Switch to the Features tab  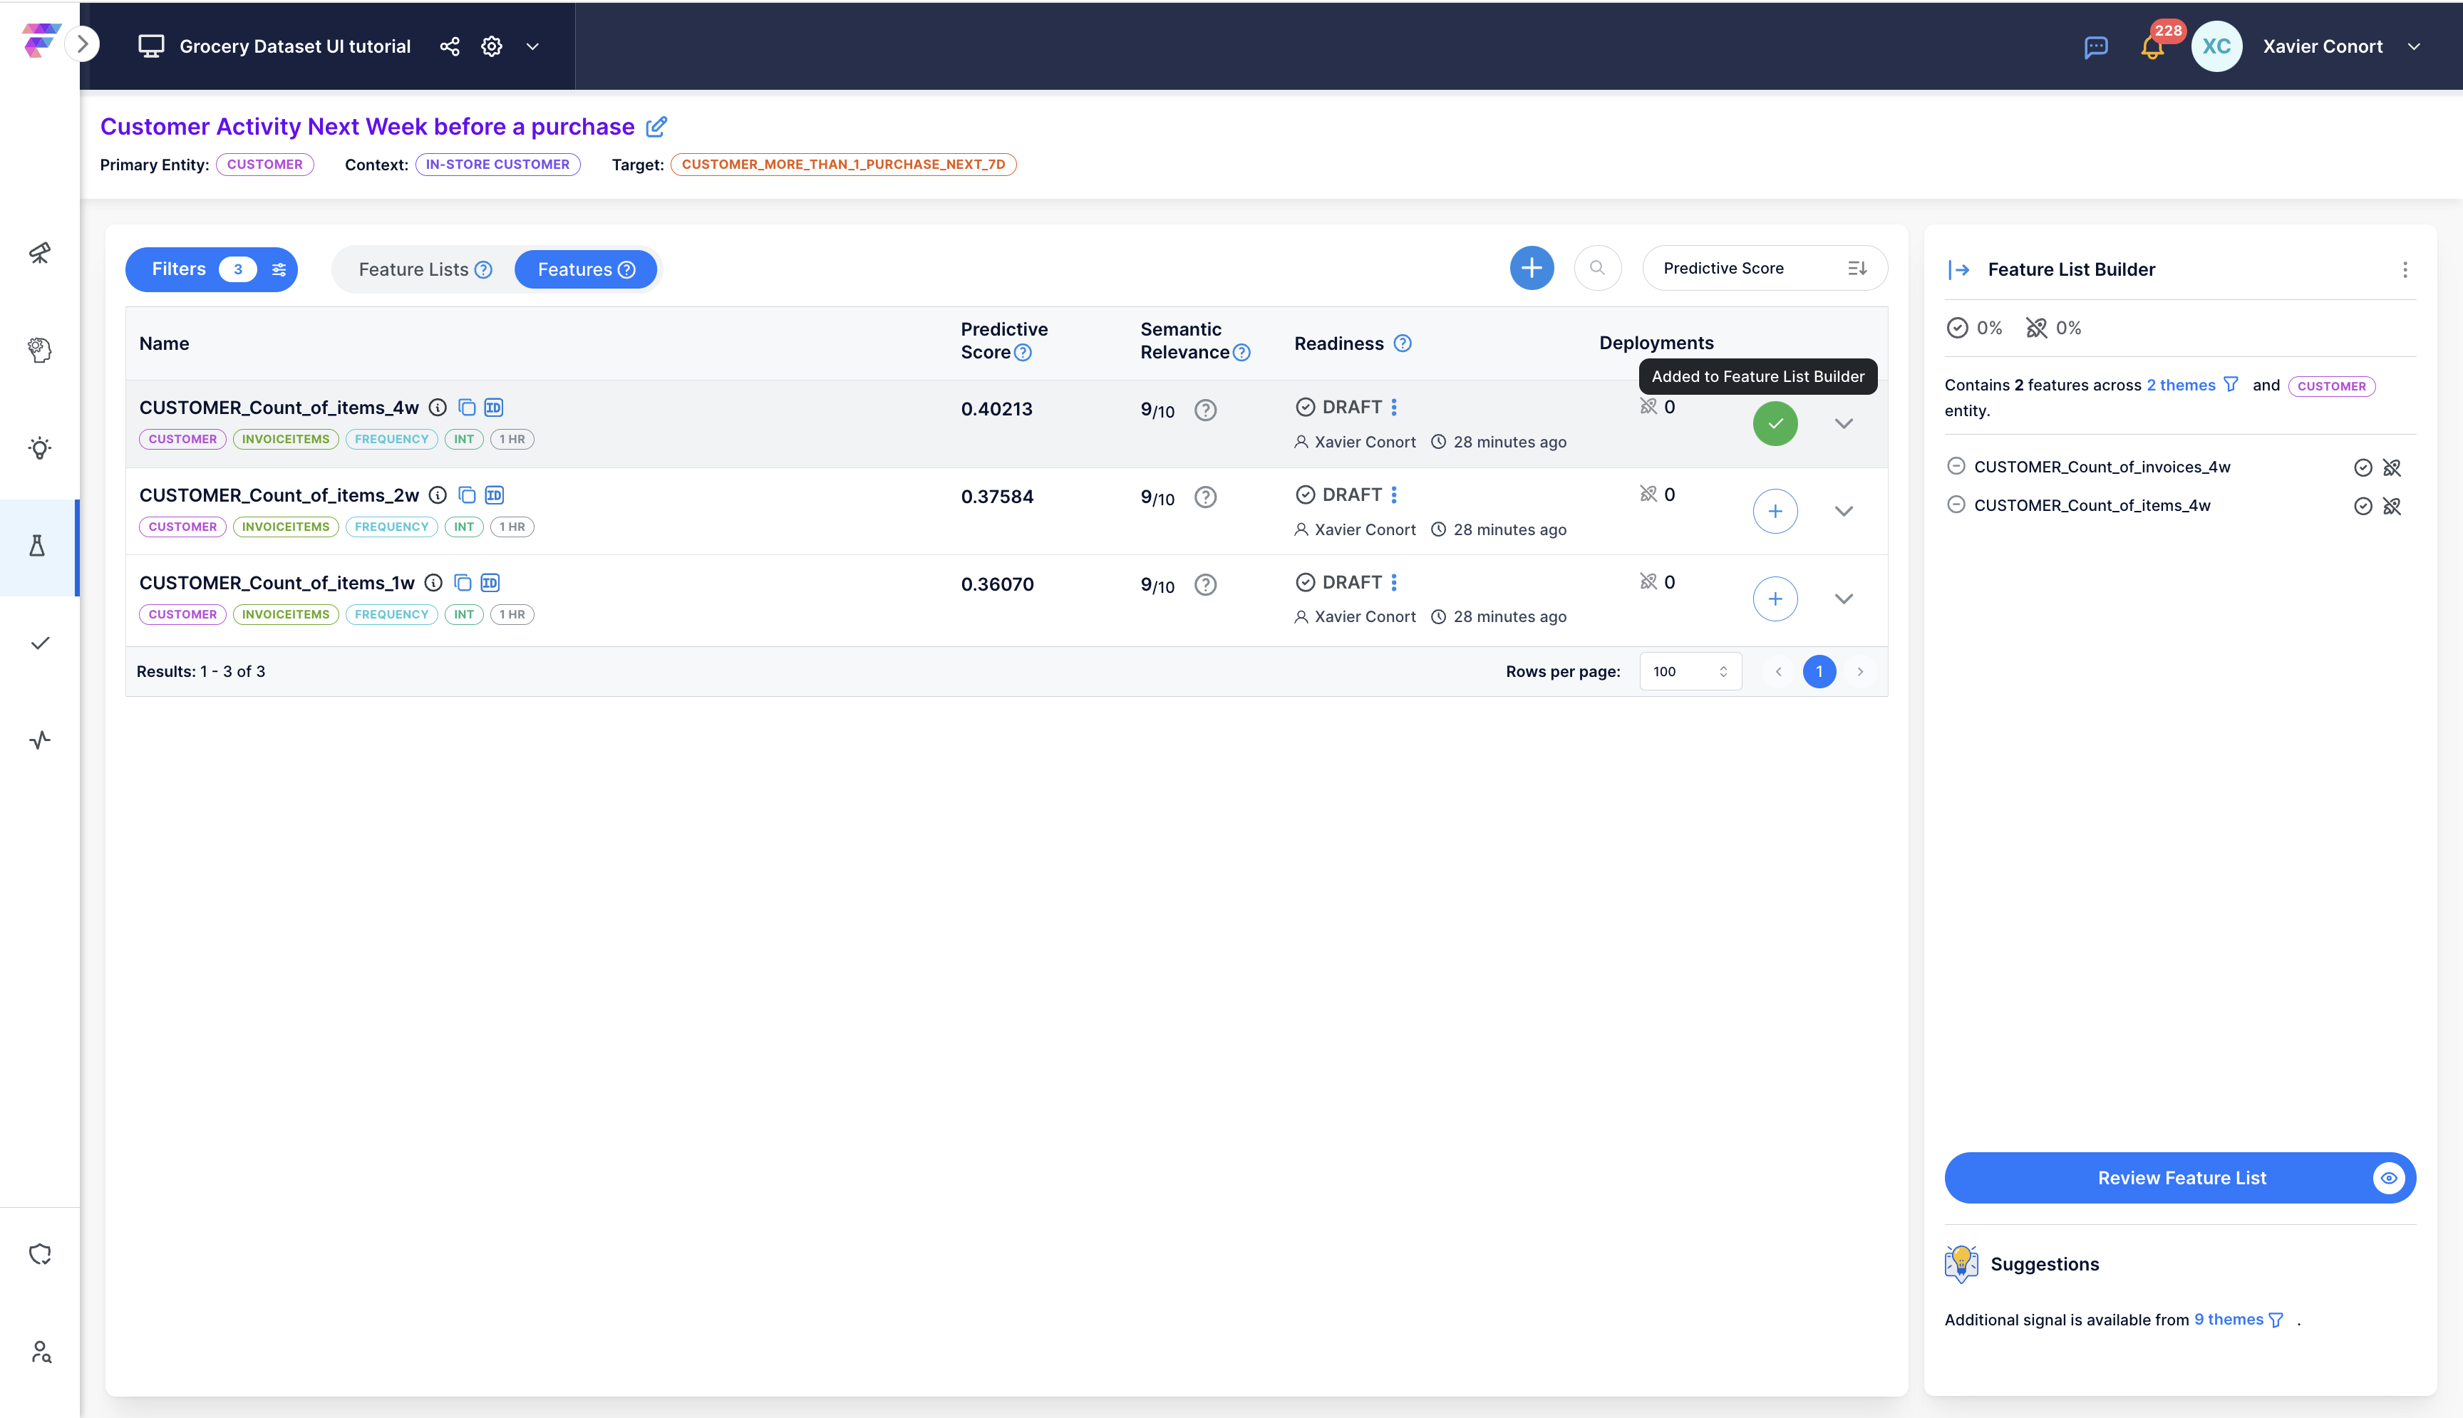coord(585,270)
